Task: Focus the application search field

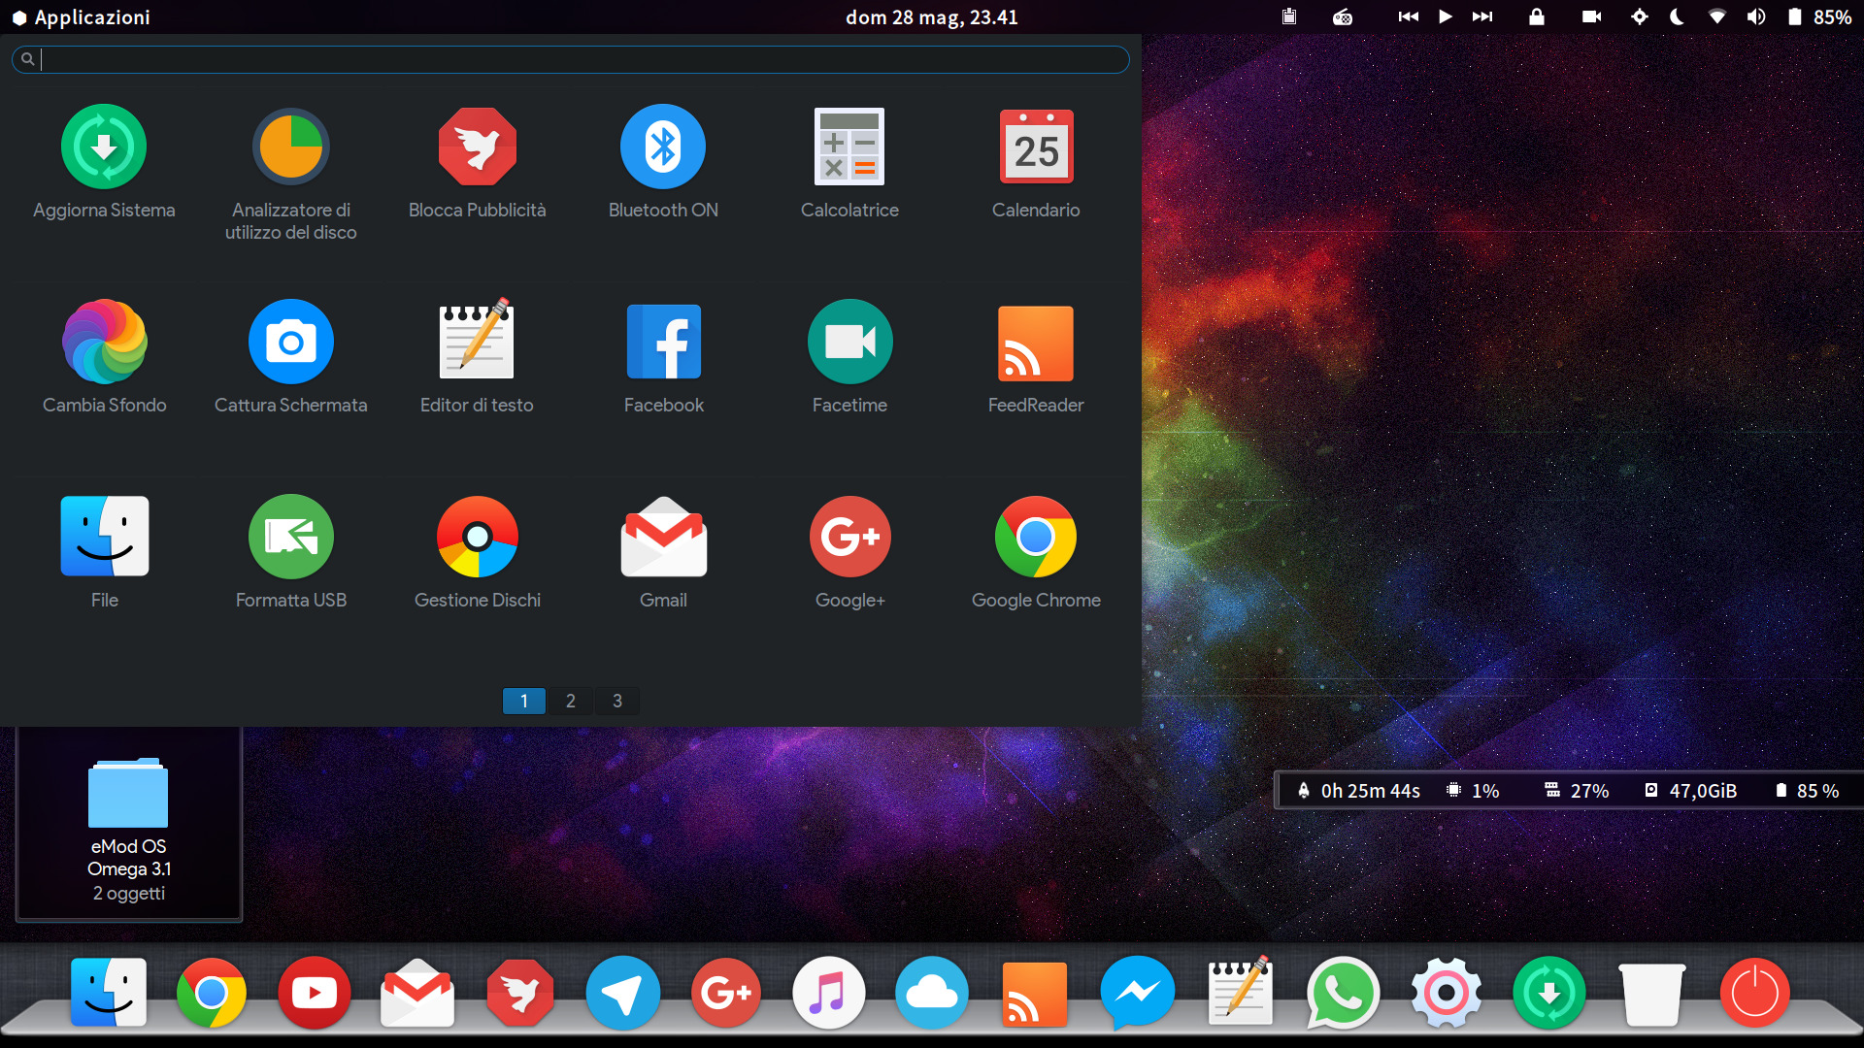Action: [571, 59]
